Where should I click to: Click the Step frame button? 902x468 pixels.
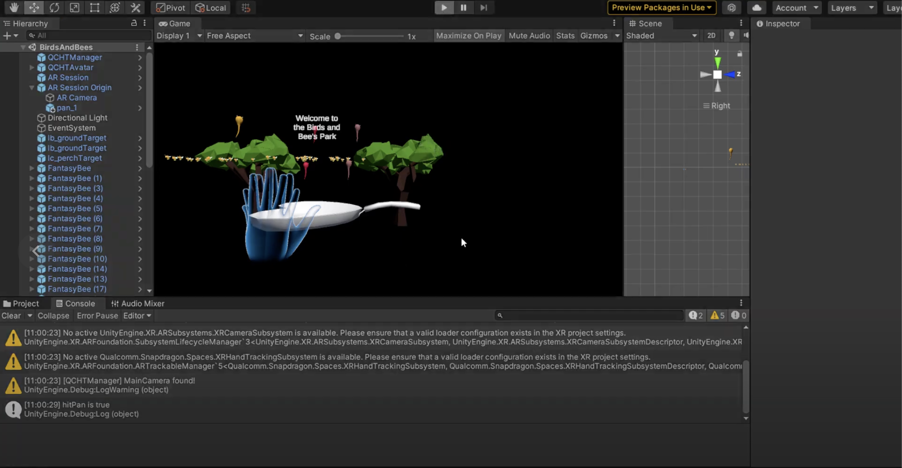[x=483, y=8]
